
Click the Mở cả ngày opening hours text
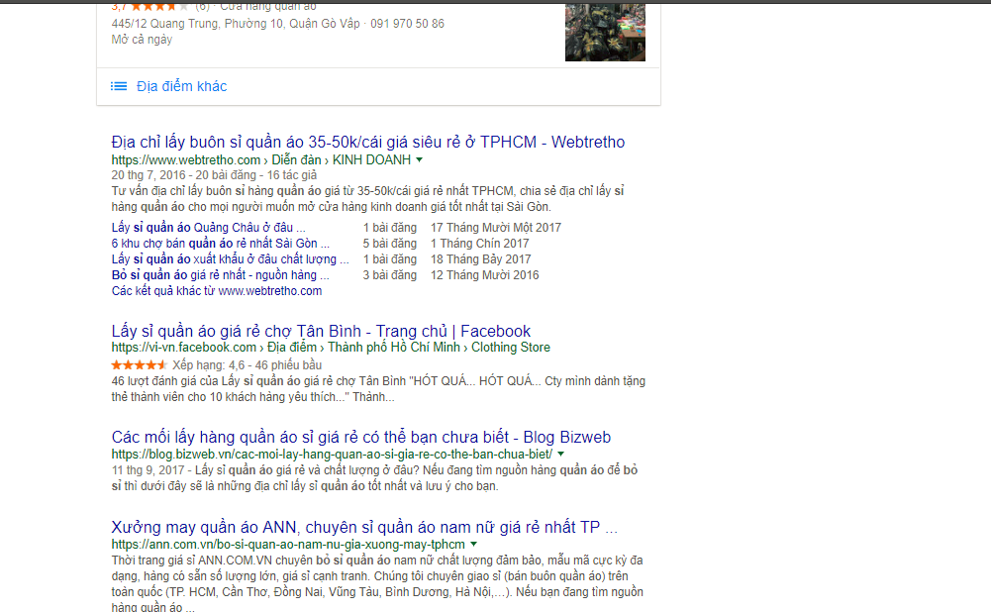click(x=142, y=40)
